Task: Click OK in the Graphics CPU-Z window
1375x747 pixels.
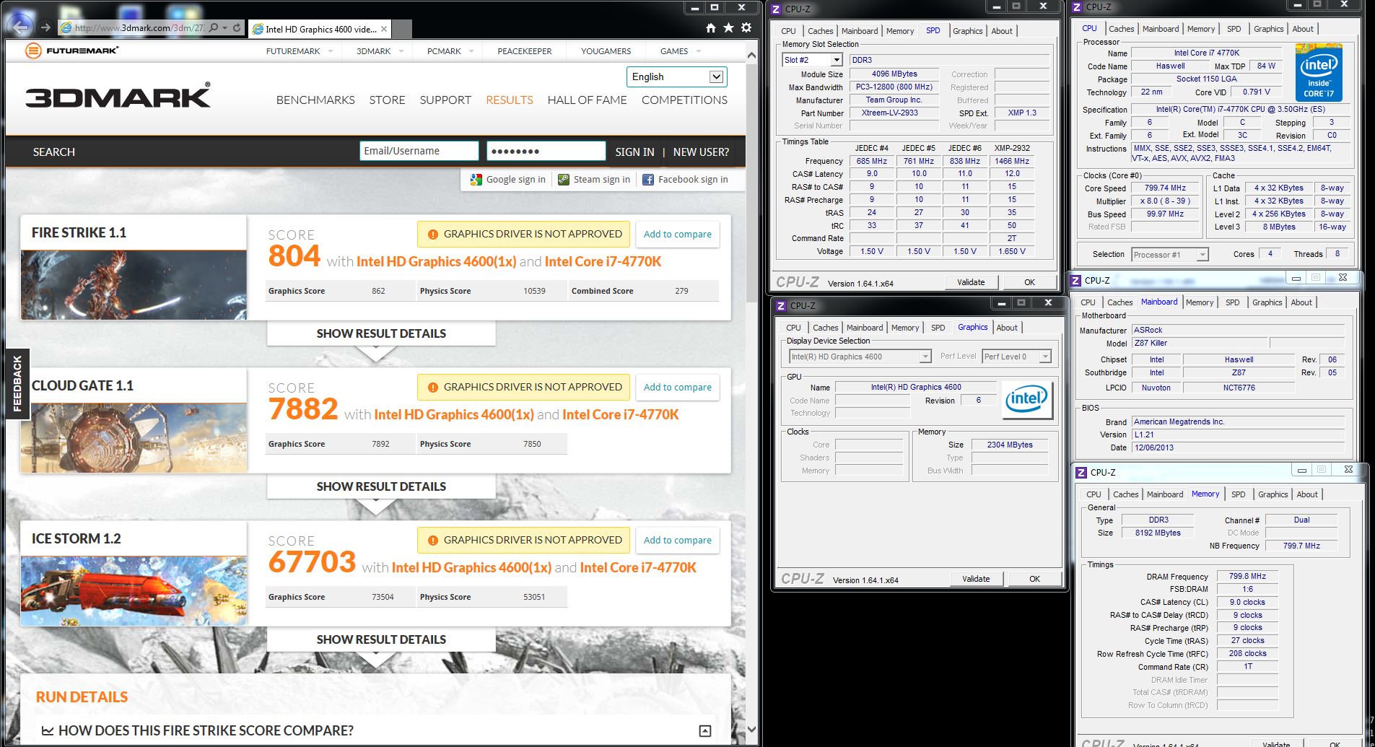Action: click(1034, 579)
